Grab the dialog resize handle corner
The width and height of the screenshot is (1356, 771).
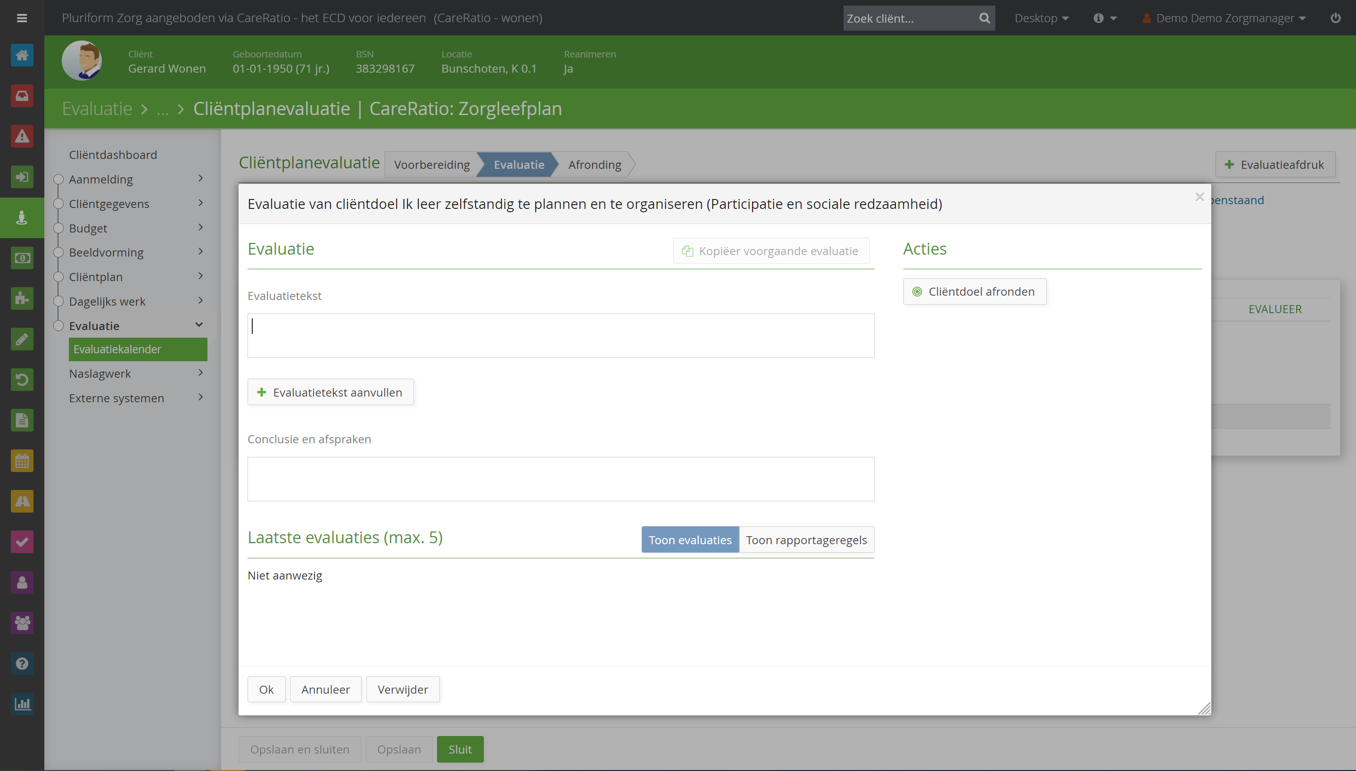pyautogui.click(x=1204, y=708)
